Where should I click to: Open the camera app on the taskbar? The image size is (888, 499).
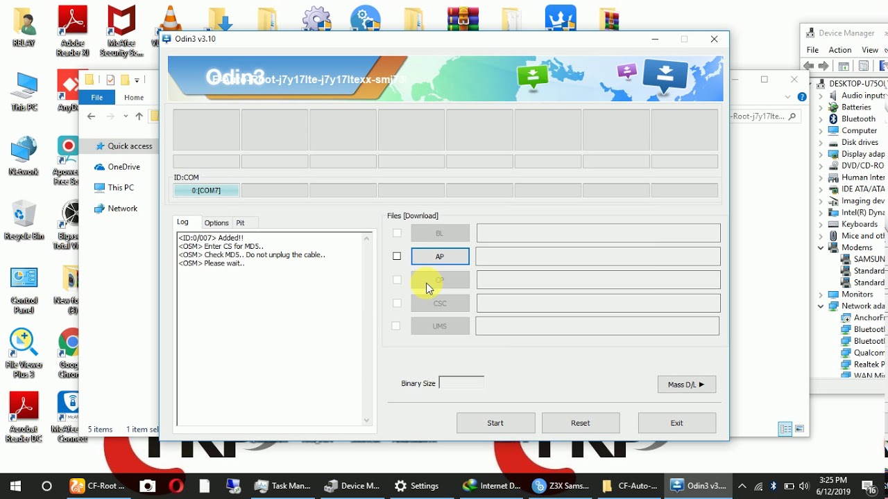coord(148,486)
